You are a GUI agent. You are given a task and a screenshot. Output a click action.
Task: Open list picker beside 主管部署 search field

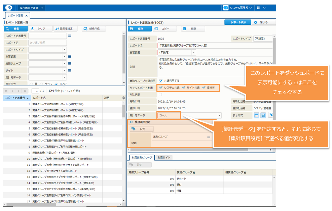pos(70,56)
